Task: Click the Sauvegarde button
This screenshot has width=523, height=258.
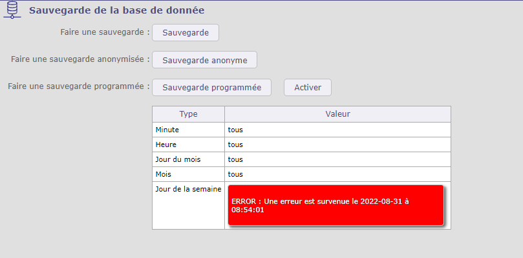Action: coord(186,32)
